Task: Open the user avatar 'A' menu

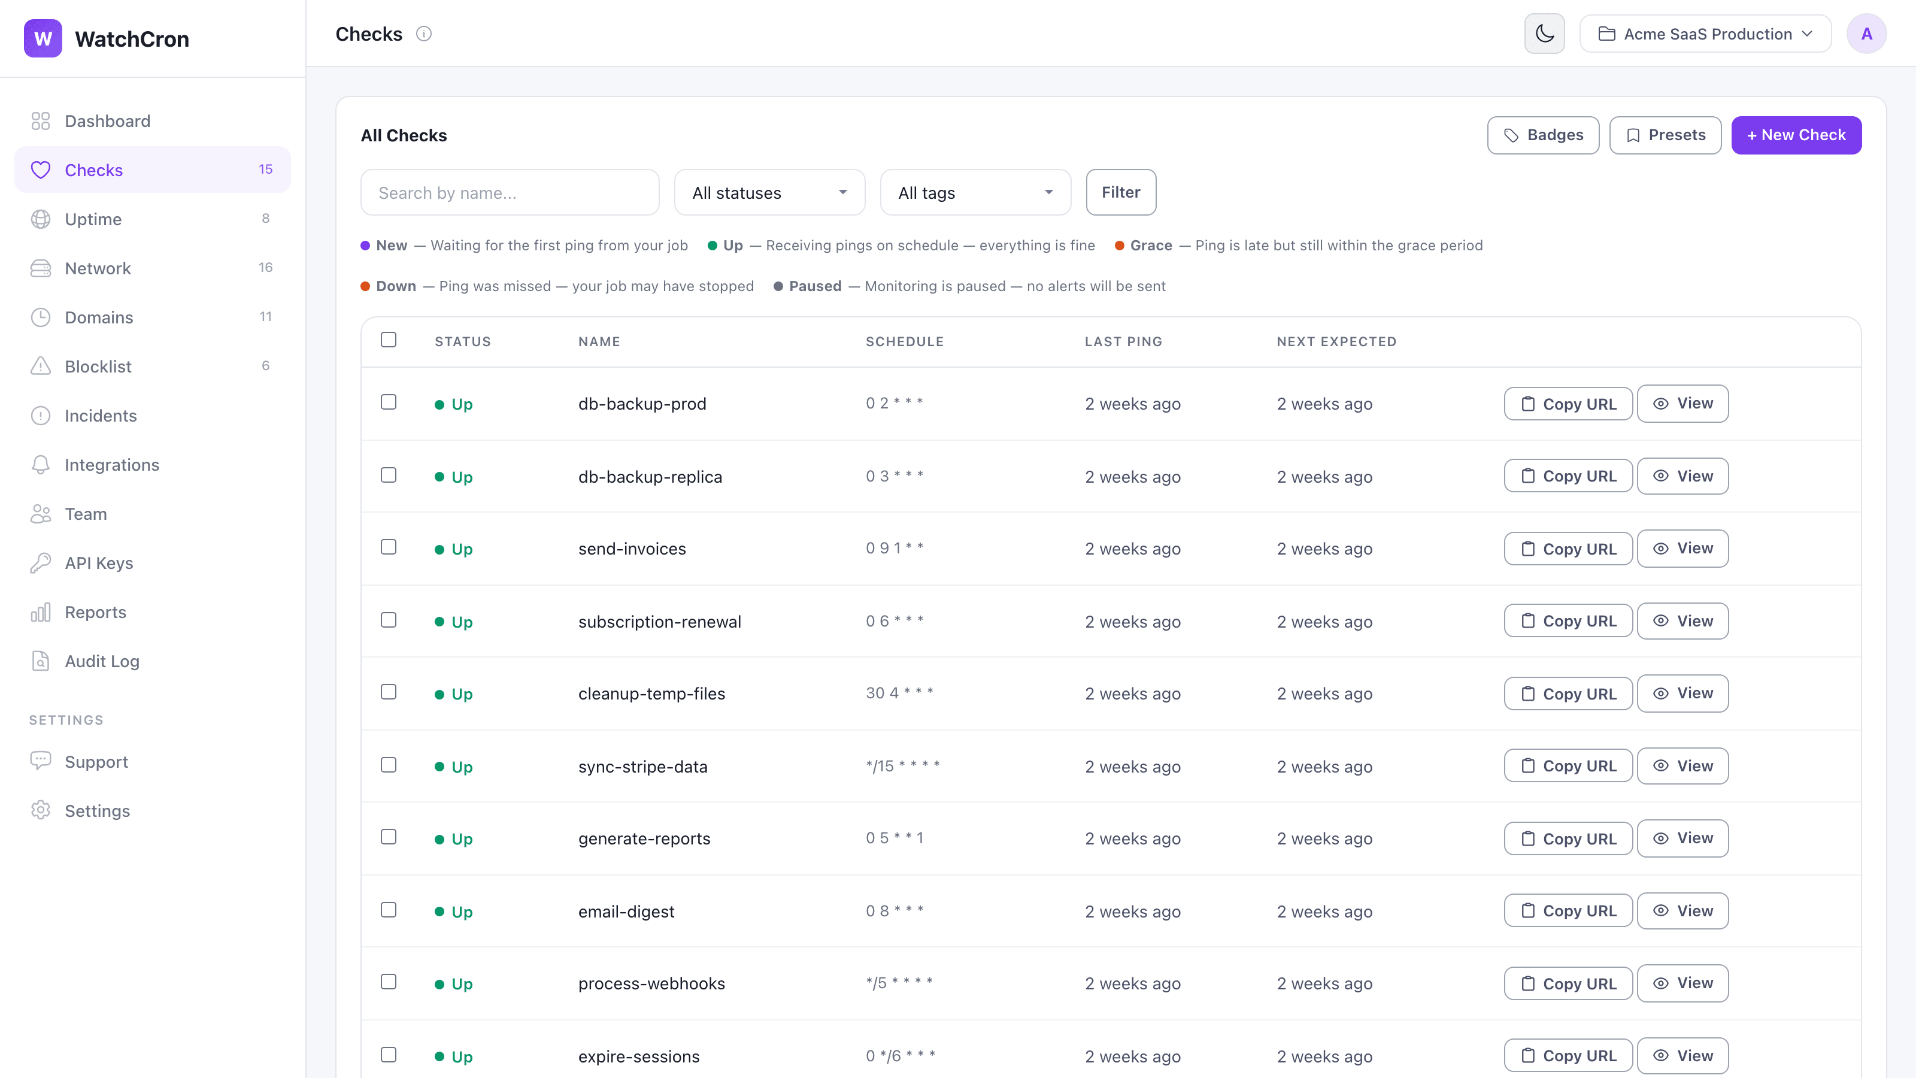Action: pyautogui.click(x=1867, y=34)
